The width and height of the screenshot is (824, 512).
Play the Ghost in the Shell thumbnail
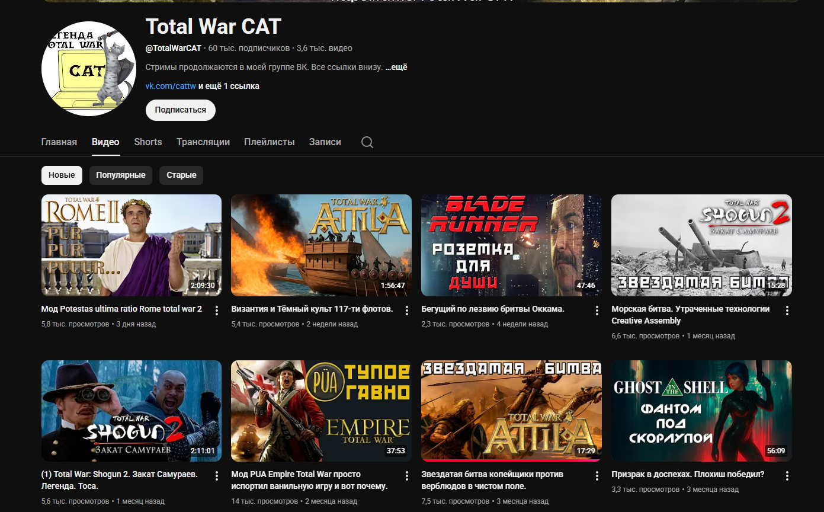[x=701, y=411]
